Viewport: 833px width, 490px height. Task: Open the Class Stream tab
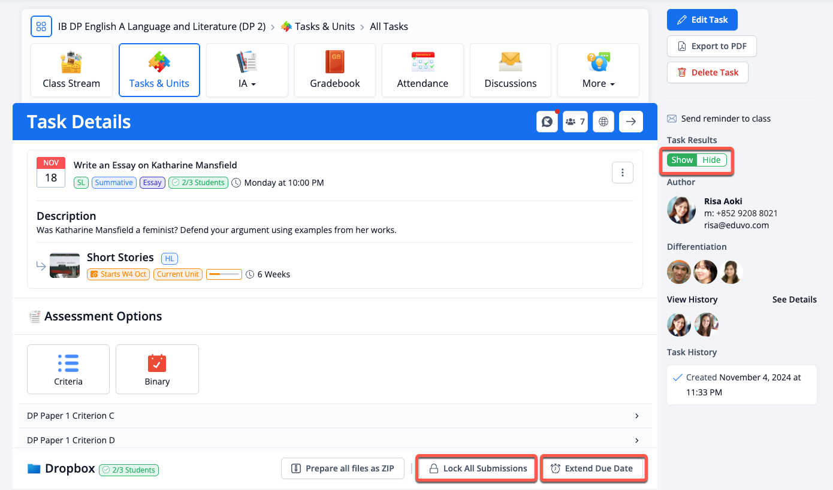click(x=71, y=70)
